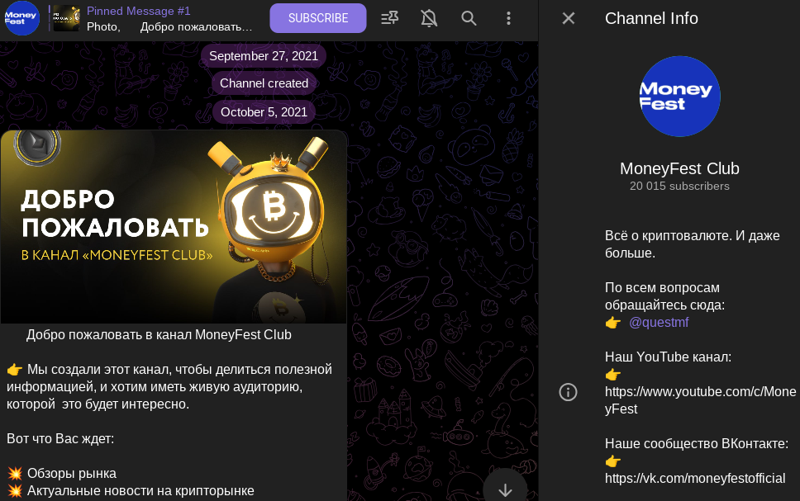Open search in this channel
800x501 pixels.
[x=469, y=18]
